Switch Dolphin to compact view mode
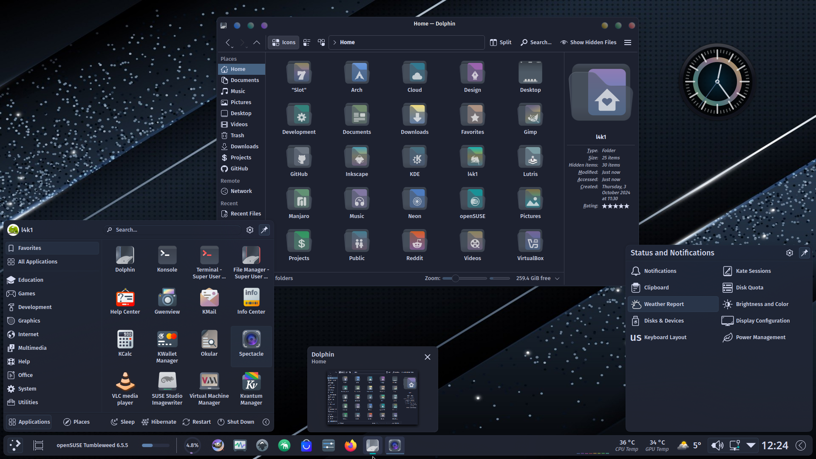816x459 pixels. 307,42
